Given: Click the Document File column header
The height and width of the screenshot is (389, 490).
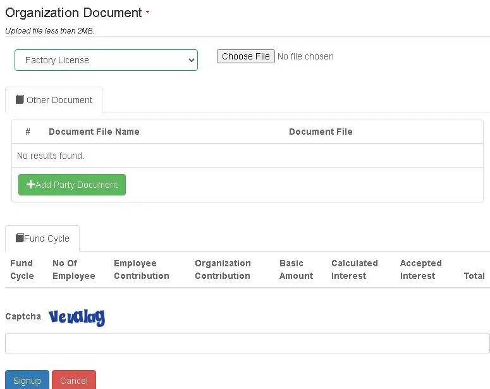Looking at the screenshot, I should tap(321, 132).
